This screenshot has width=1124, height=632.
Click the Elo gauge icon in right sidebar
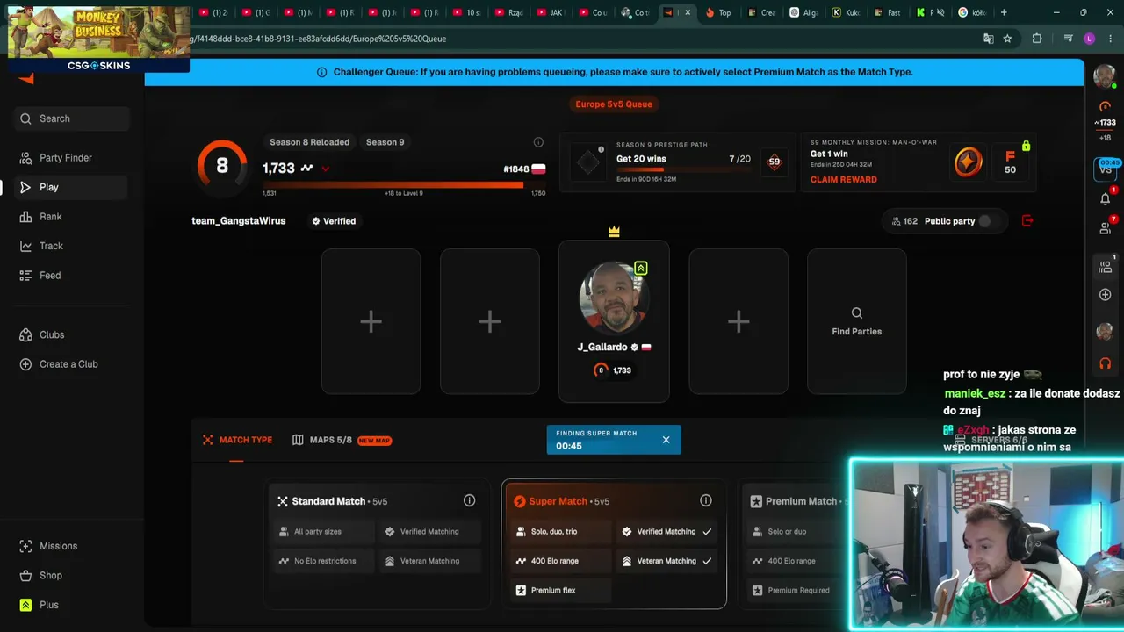point(1105,107)
